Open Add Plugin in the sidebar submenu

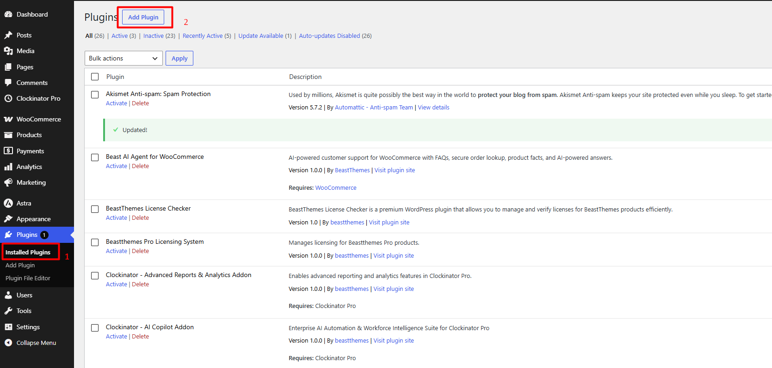click(20, 265)
